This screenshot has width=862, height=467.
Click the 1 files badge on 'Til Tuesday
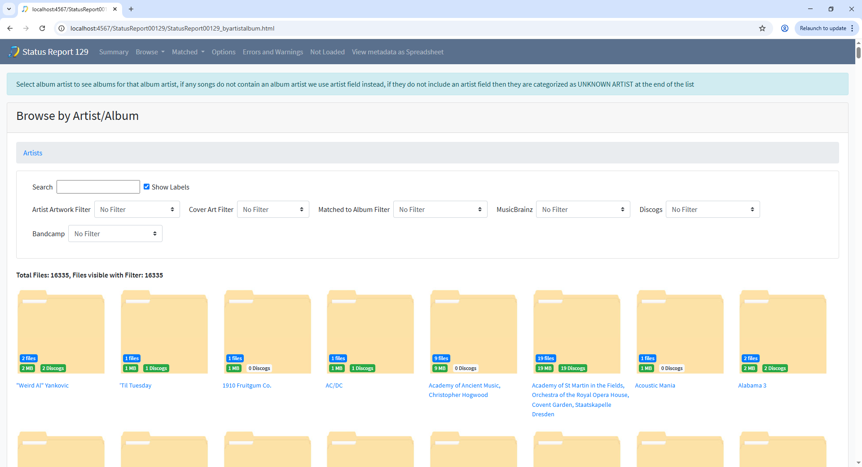132,358
